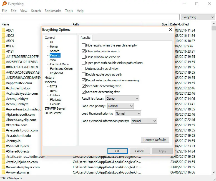216x181 pixels.
Task: Toggle Open path with double click in path column
Action: [x=84, y=63]
